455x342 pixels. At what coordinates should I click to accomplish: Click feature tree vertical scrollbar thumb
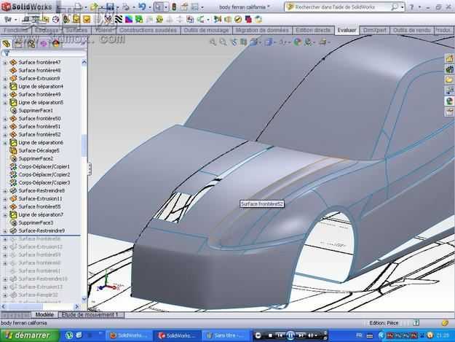coord(84,144)
